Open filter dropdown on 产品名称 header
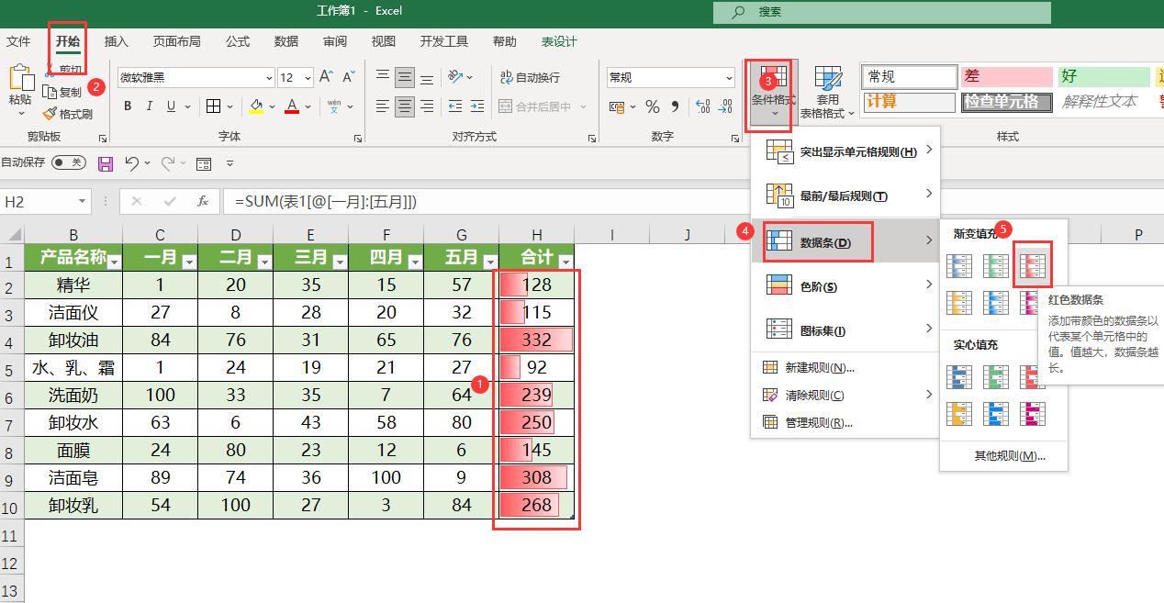 click(x=114, y=262)
